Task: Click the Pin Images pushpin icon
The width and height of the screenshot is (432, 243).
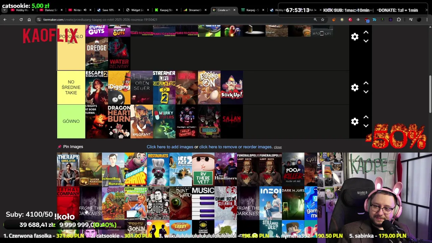Action: (x=59, y=147)
